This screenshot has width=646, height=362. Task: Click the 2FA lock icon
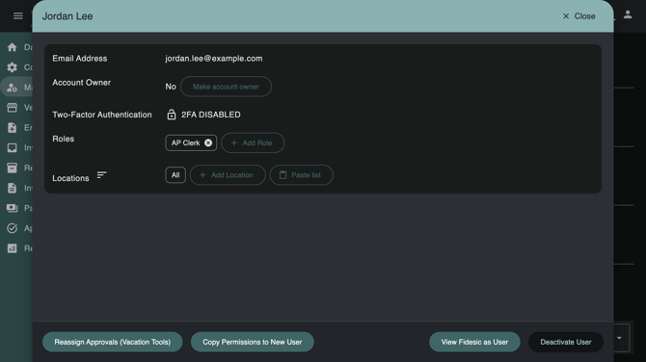172,115
